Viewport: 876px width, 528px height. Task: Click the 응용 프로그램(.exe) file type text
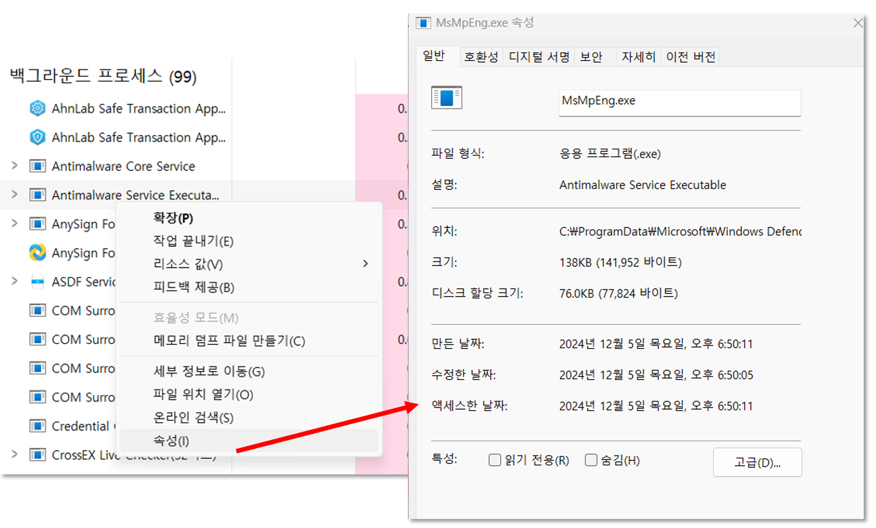point(610,154)
